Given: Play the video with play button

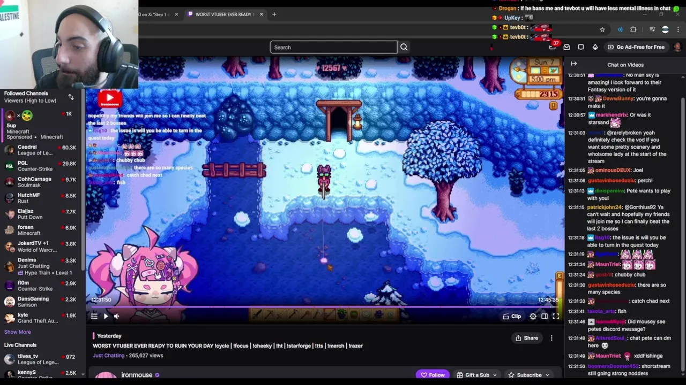Looking at the screenshot, I should 106,316.
